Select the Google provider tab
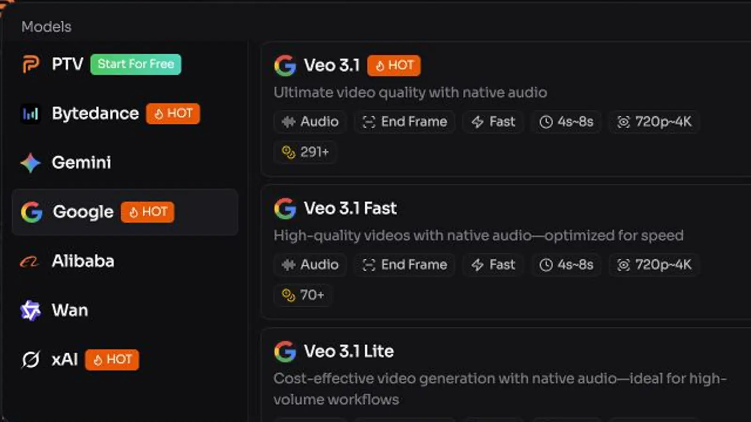Viewport: 751px width, 422px height. point(125,212)
